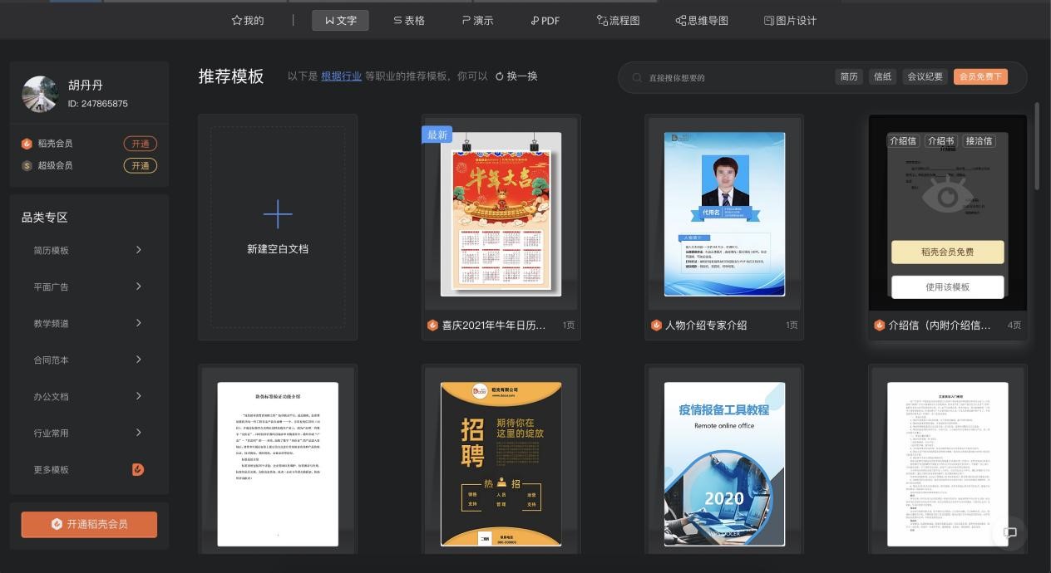Image resolution: width=1051 pixels, height=573 pixels.
Task: Open the 流程图 flowchart icon
Action: 603,21
